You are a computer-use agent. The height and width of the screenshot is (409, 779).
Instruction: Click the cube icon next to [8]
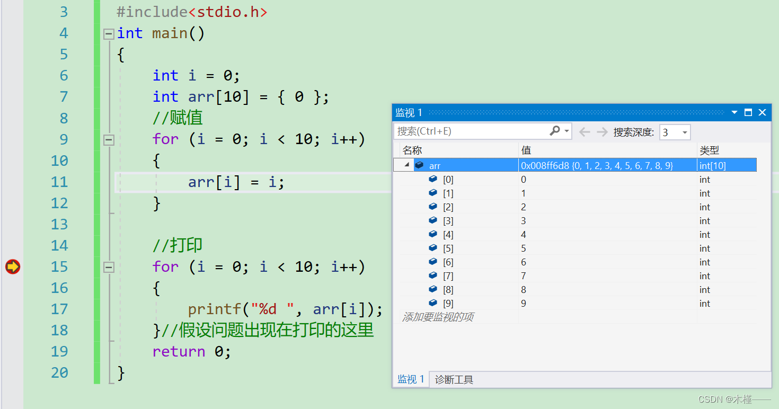click(x=433, y=289)
